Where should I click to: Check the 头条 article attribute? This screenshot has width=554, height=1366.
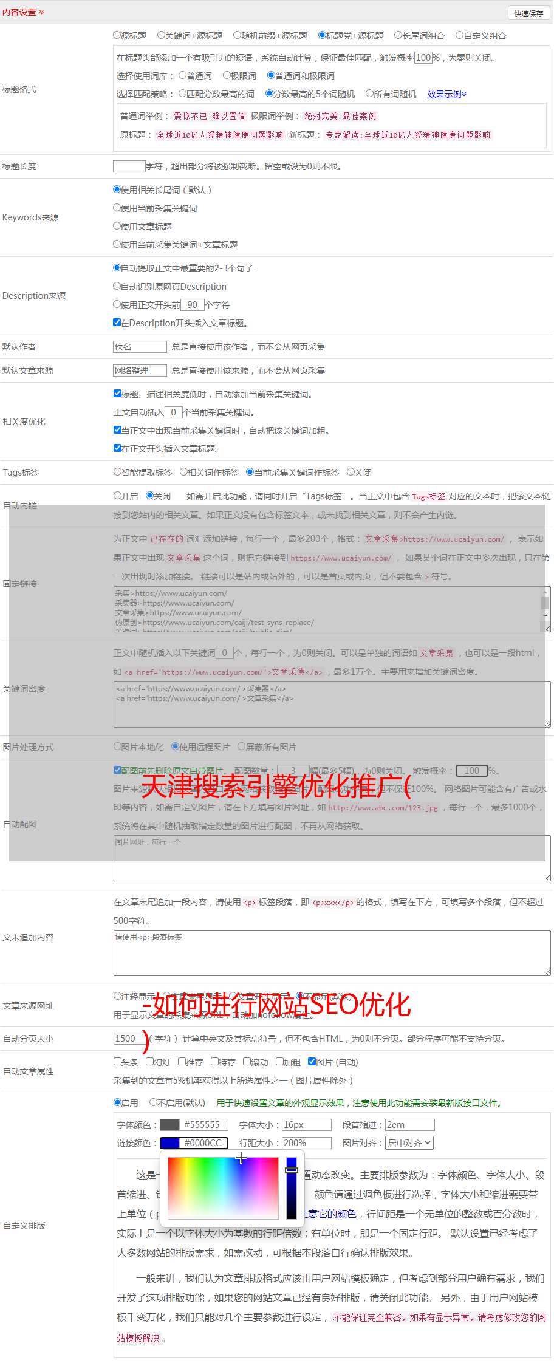(117, 1062)
